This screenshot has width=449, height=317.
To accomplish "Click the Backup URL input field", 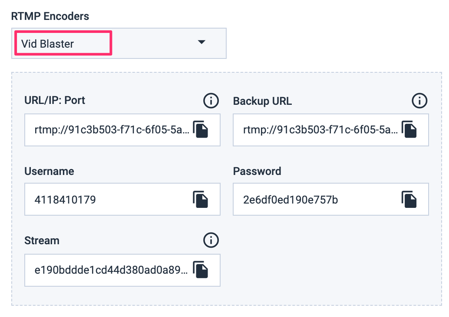I will [317, 130].
